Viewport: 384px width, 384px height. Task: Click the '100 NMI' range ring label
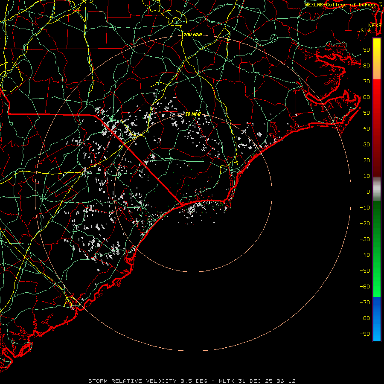pyautogui.click(x=193, y=35)
